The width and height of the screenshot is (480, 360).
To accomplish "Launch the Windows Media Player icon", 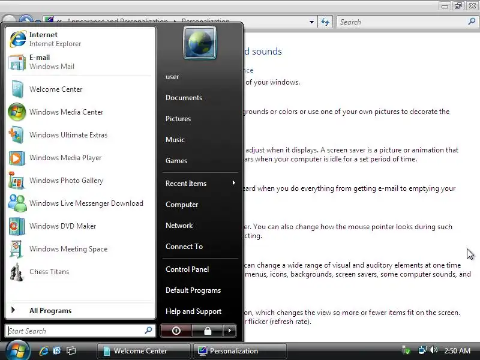I will [17, 158].
